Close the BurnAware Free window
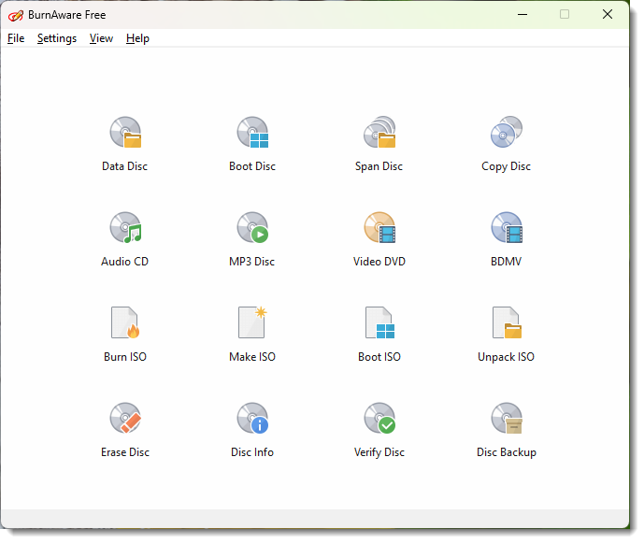 (608, 14)
